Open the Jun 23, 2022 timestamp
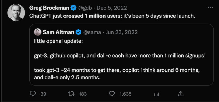 tap(122, 32)
